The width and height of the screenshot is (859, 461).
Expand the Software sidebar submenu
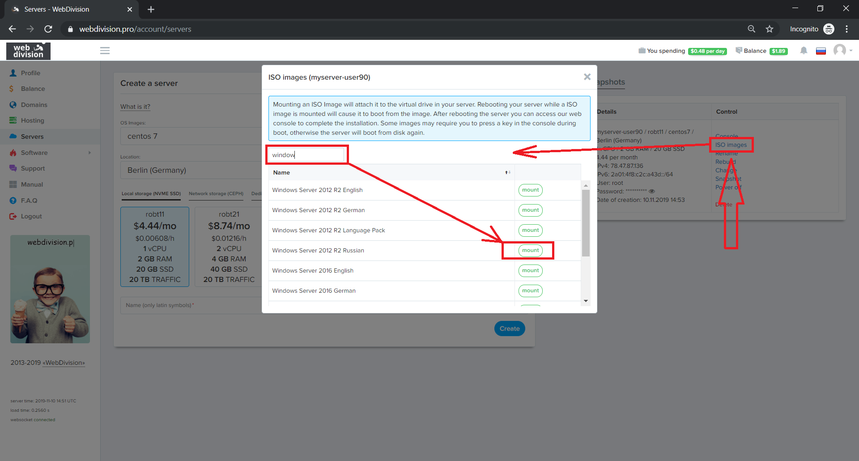[89, 153]
